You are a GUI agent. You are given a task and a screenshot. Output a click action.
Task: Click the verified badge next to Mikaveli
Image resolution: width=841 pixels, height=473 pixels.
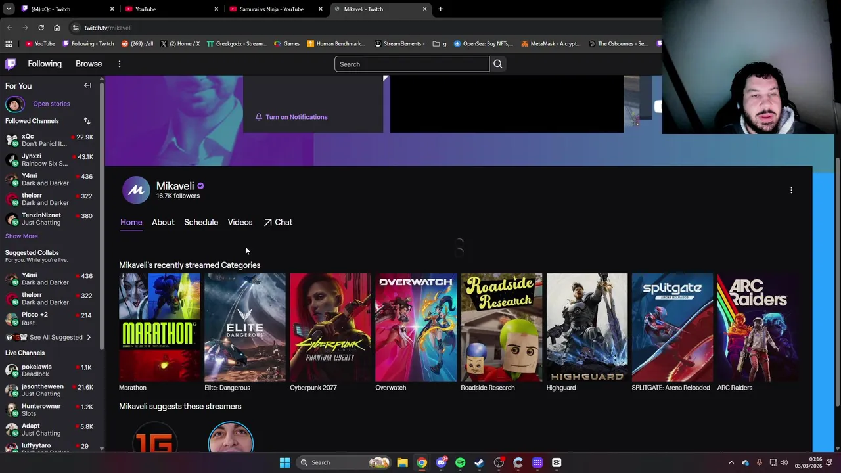click(x=200, y=186)
